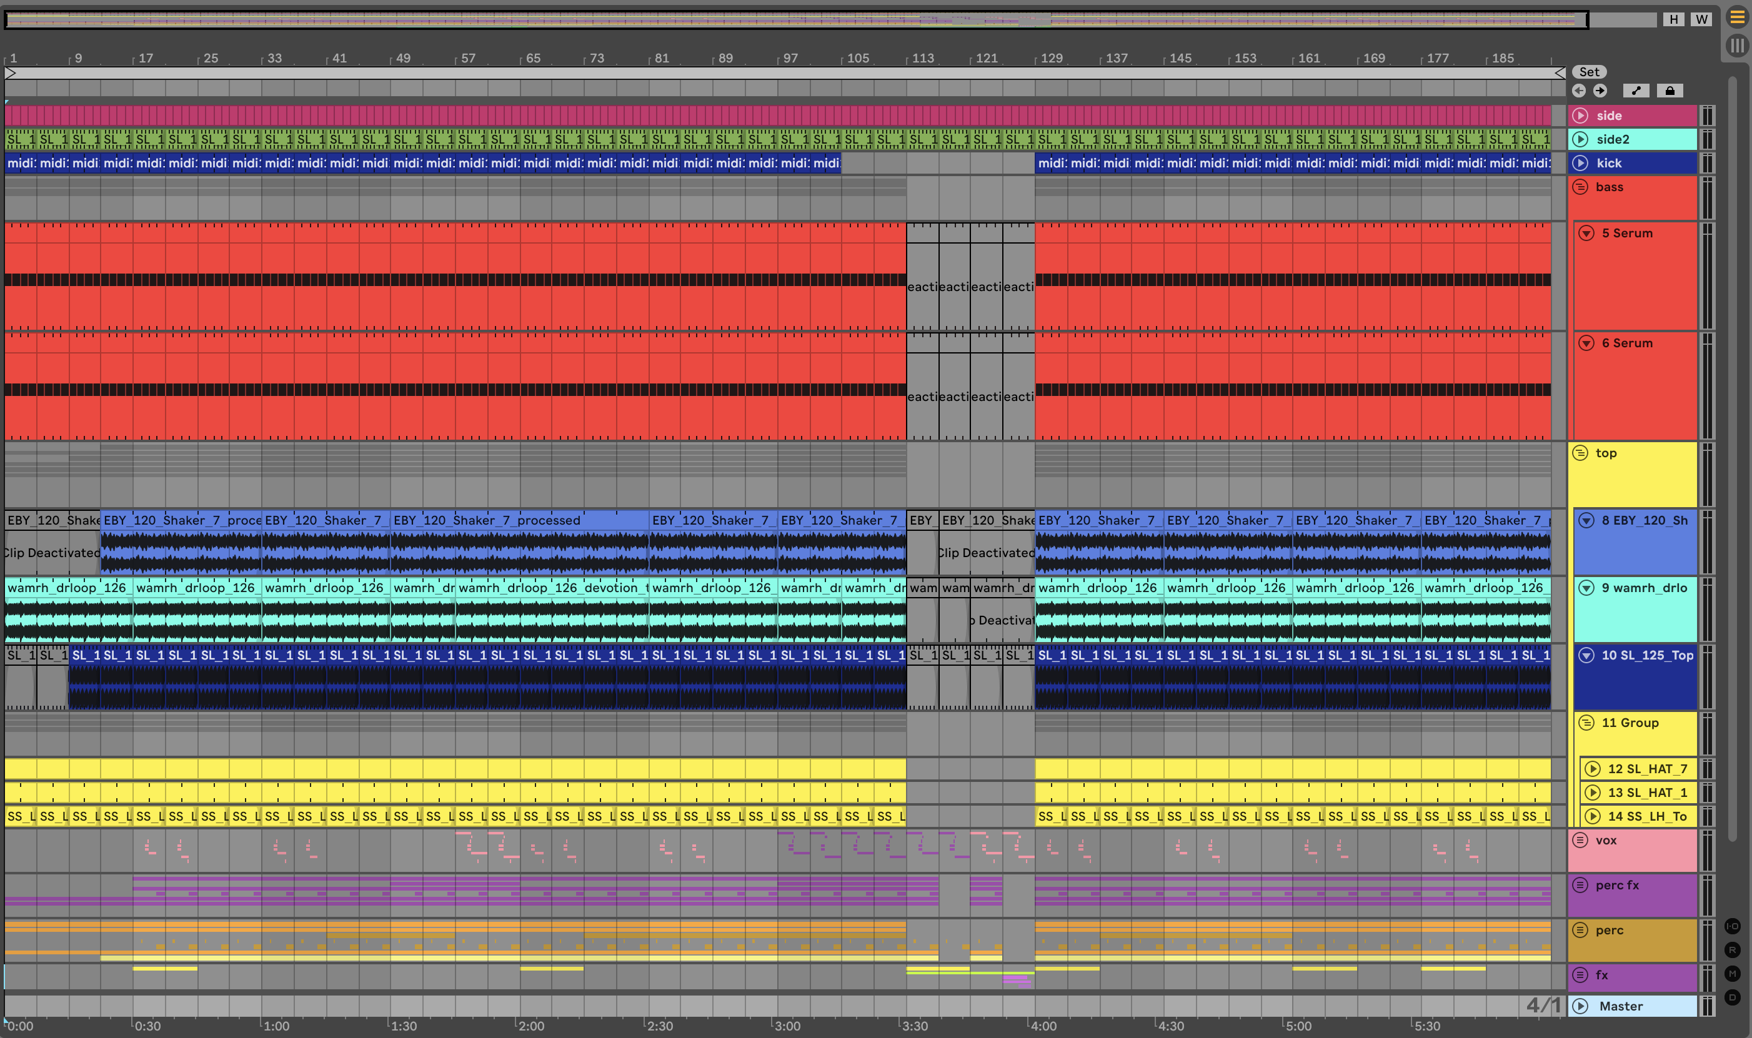Collapse the 5 Serum track
Screen dimensions: 1752x1038
tap(1587, 233)
